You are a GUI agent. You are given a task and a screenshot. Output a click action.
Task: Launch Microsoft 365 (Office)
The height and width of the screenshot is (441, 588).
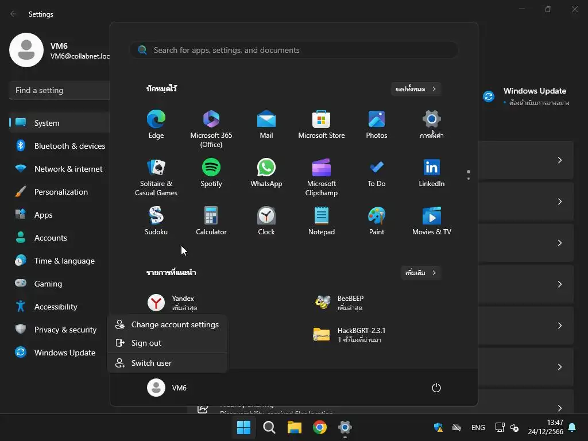tap(211, 129)
